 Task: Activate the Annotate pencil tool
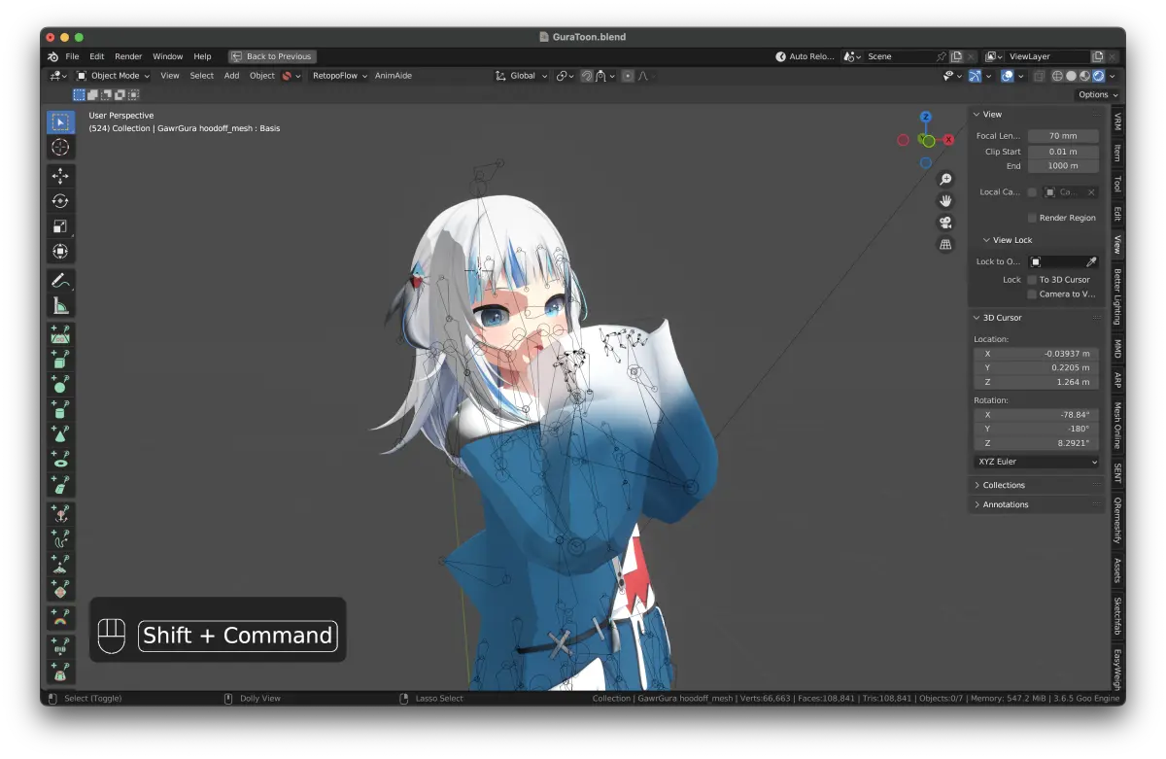[60, 281]
